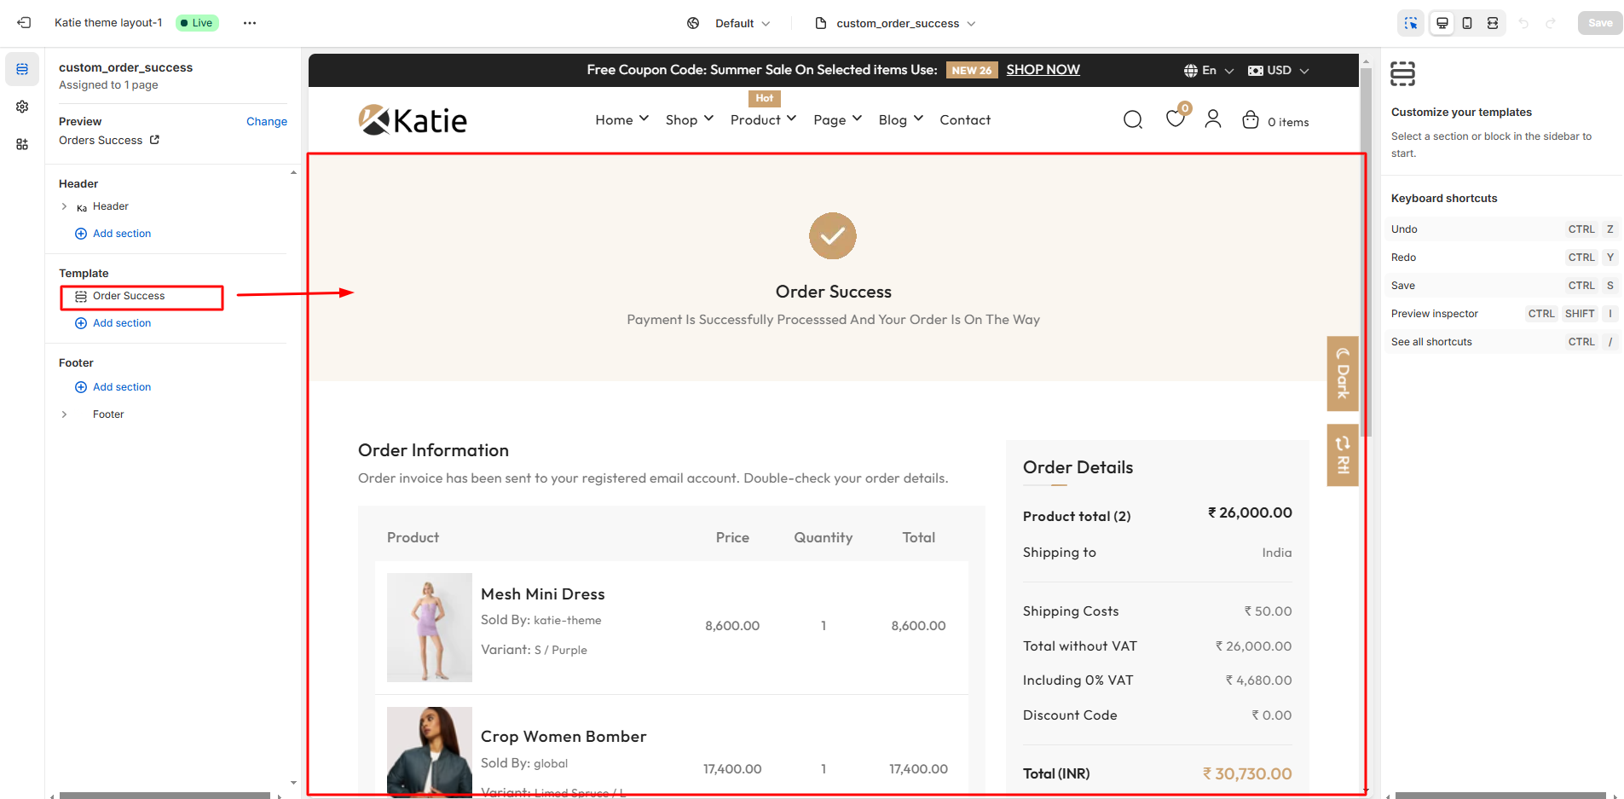The width and height of the screenshot is (1624, 799).
Task: Click Contact in the navigation menu
Action: click(964, 120)
